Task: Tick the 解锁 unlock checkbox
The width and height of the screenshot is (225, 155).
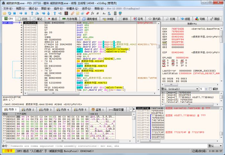Action: coord(210,89)
